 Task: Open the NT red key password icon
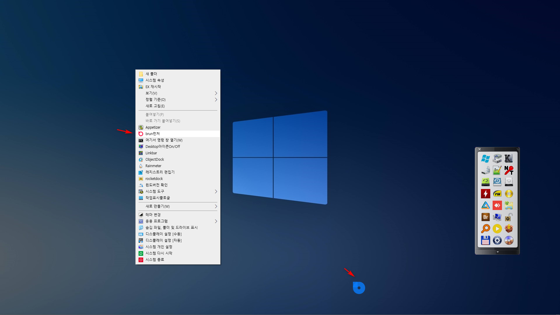pos(509,170)
